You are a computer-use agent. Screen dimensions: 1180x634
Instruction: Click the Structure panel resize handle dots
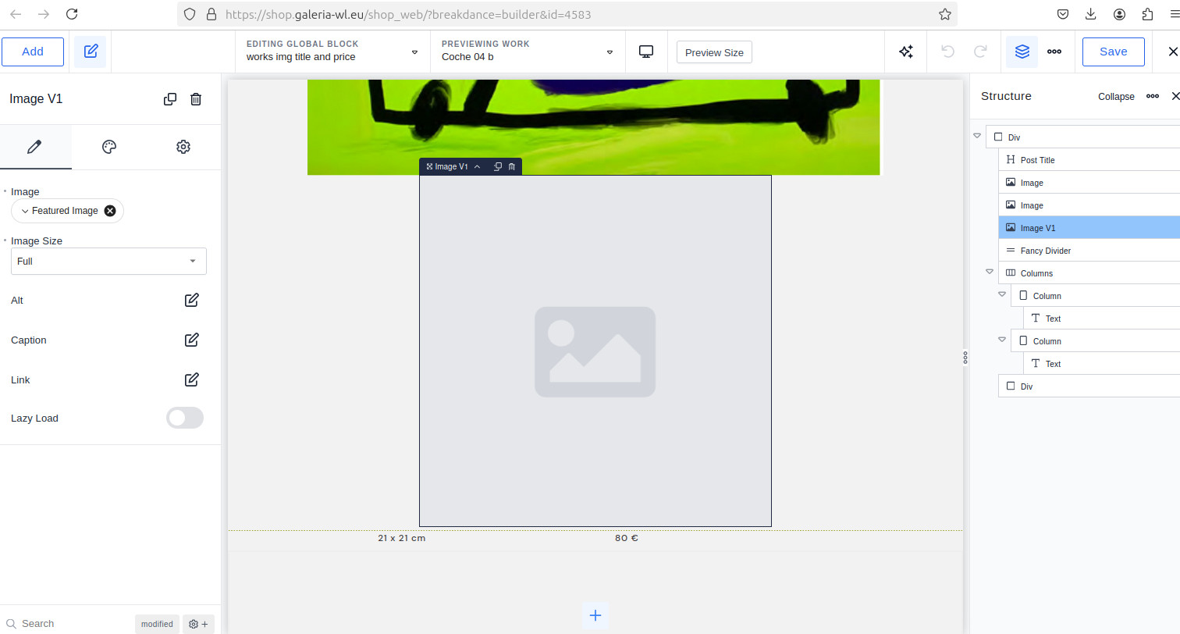(x=965, y=358)
